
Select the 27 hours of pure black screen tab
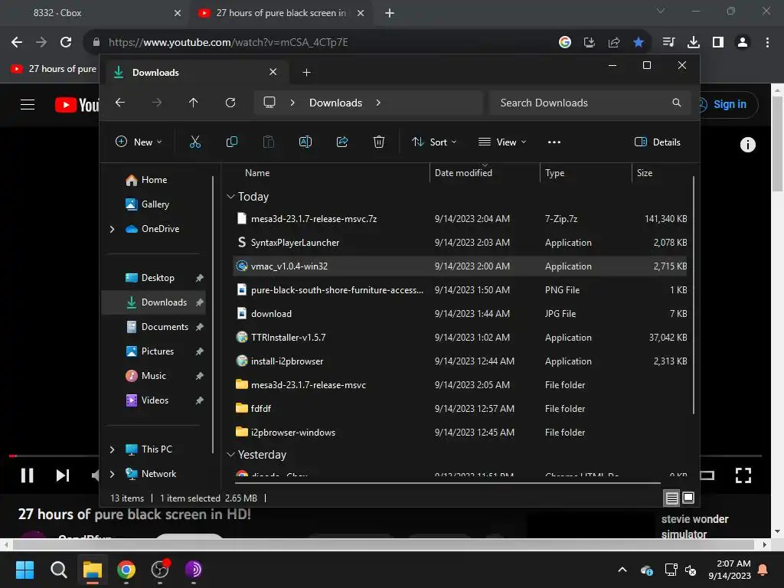point(280,13)
